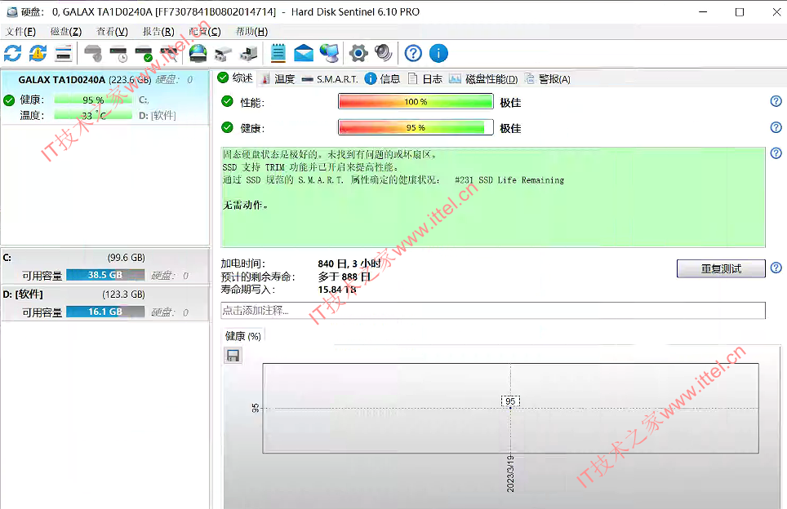787x509 pixels.
Task: Click the #231 SSD Life Remaining text
Action: click(509, 180)
